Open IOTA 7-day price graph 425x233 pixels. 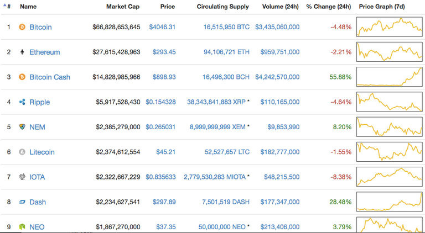390,177
